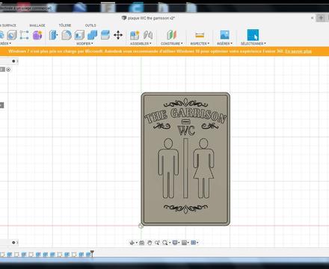Toggle the browser panel pin dot
This screenshot has width=329, height=269.
(13, 61)
